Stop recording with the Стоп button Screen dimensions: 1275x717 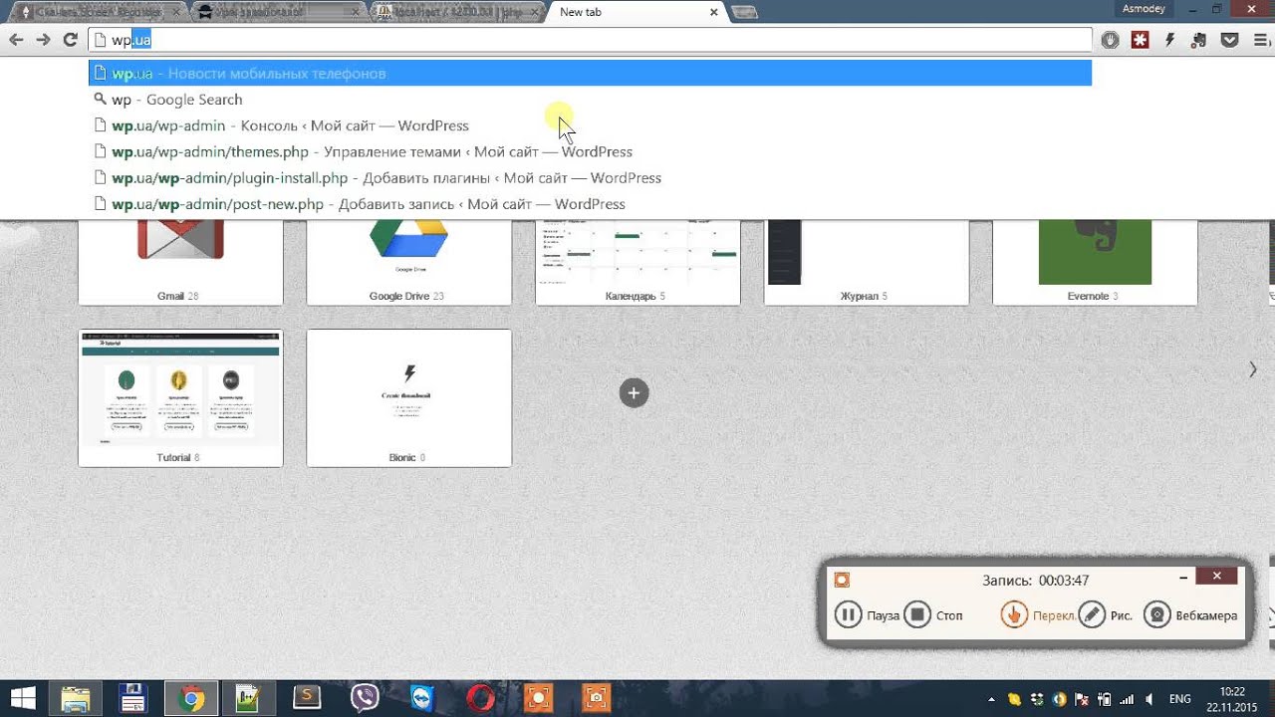click(x=934, y=614)
